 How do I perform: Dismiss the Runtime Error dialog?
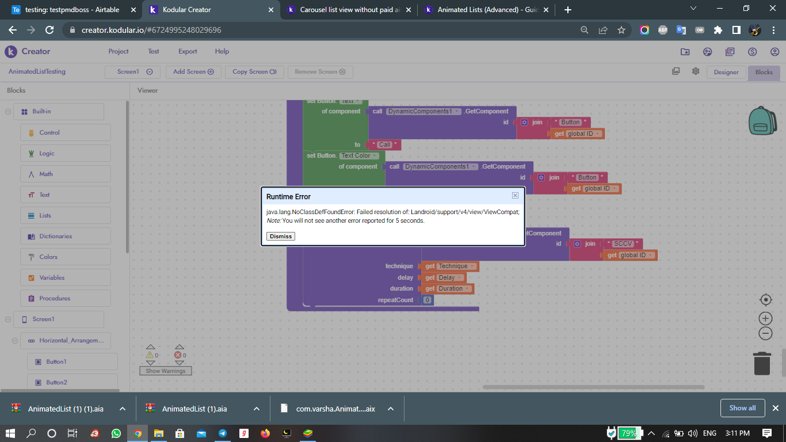tap(281, 237)
